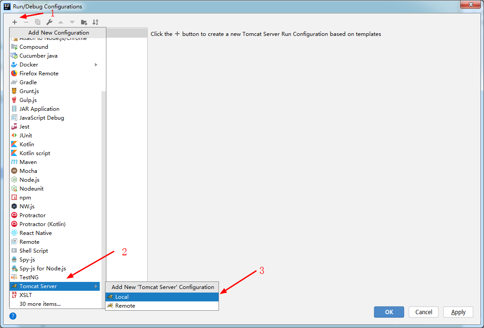The image size is (484, 328).
Task: Click the Kotlin logo icon
Action: (x=14, y=144)
